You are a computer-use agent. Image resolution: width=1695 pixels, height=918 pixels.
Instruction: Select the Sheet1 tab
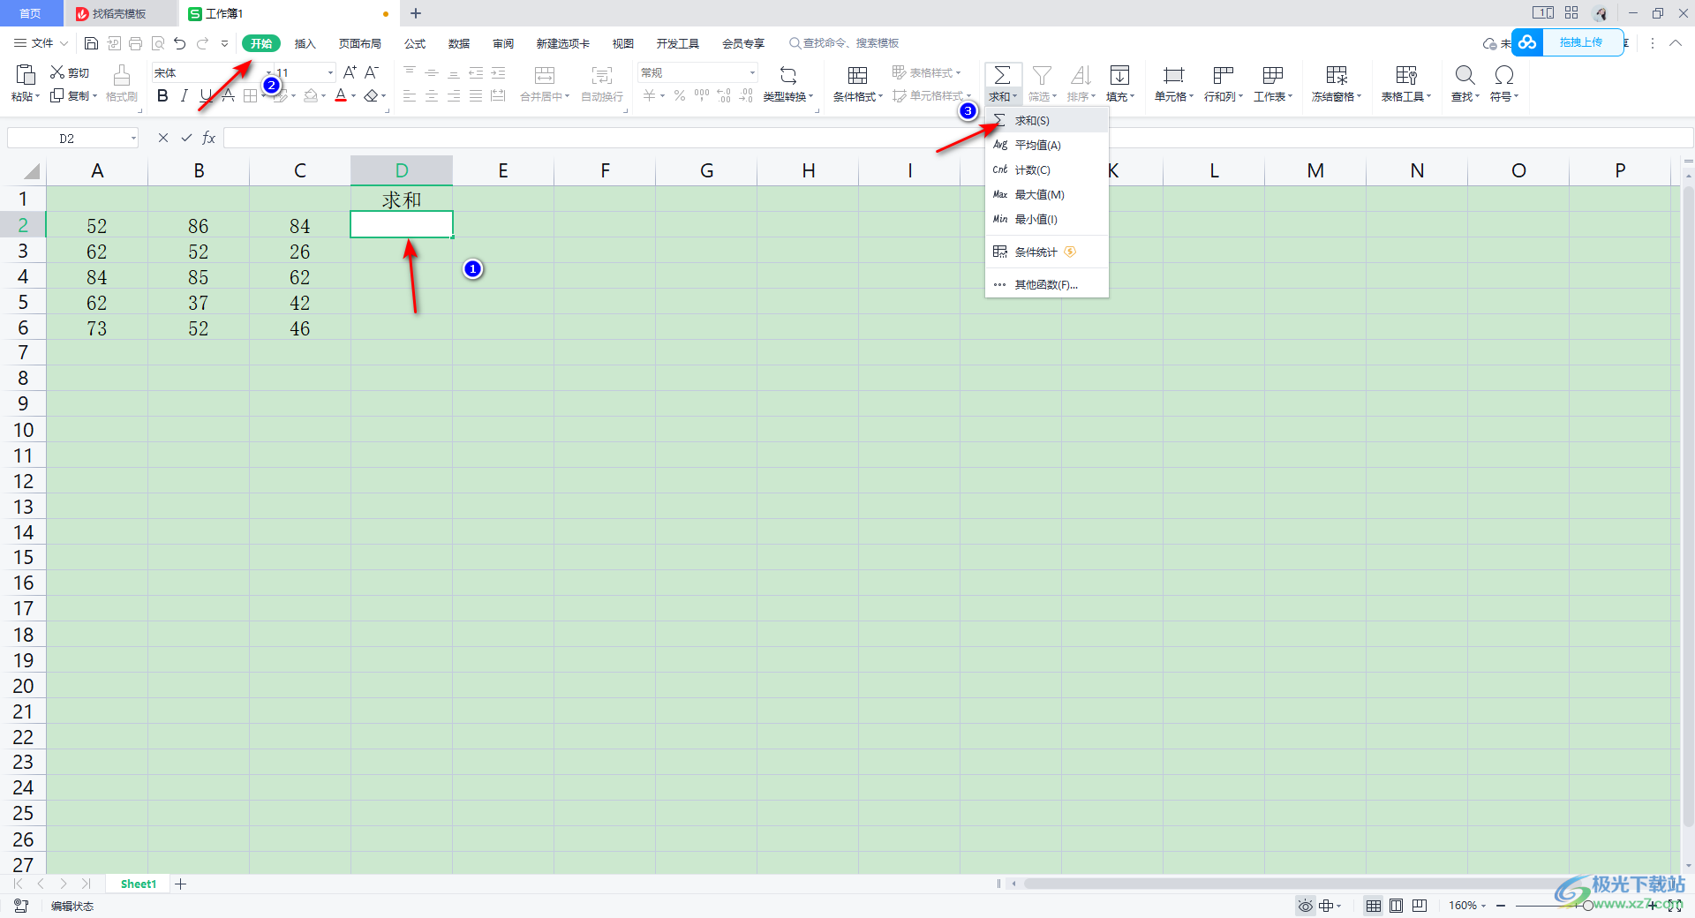(x=138, y=884)
